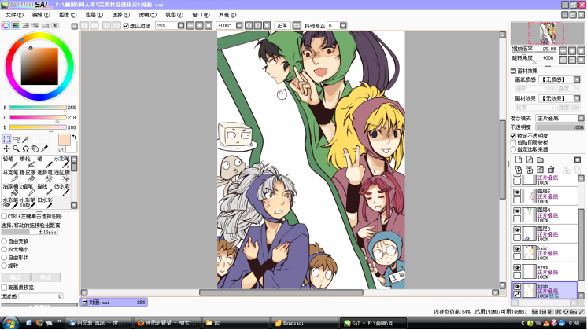The width and height of the screenshot is (587, 330).
Task: Select the hand pan tool
Action: click(35, 148)
